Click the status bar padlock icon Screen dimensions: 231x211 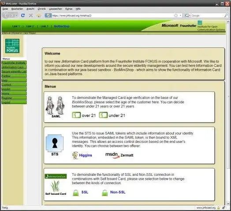[218, 208]
